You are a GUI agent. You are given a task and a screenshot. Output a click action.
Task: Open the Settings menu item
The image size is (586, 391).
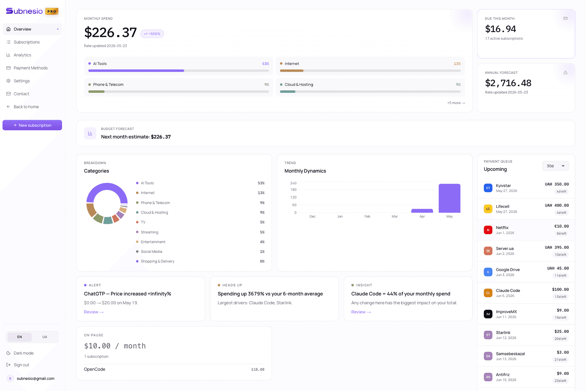tap(32, 81)
